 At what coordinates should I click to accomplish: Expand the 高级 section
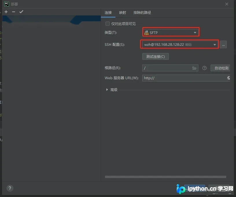click(x=107, y=90)
